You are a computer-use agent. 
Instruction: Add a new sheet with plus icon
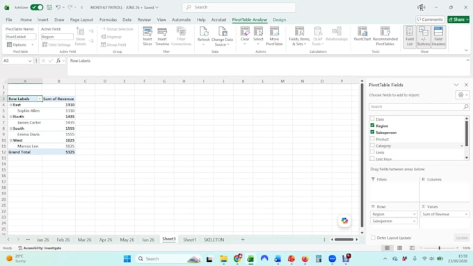point(243,240)
